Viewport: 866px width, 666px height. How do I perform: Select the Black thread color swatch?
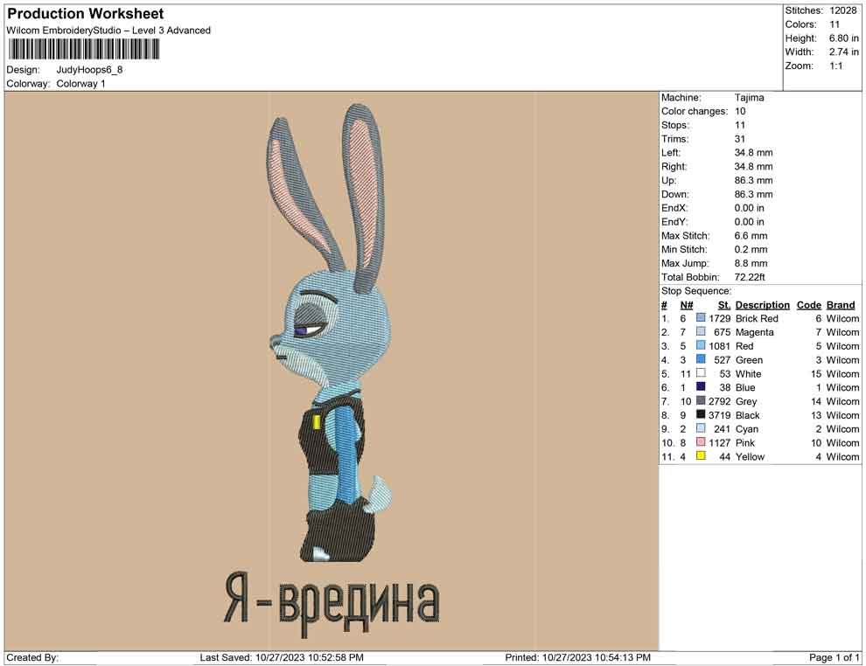pos(701,415)
